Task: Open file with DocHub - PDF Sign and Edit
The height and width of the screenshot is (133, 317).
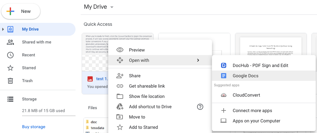Action: pyautogui.click(x=264, y=65)
